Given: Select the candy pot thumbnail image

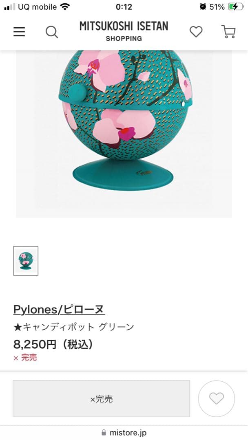Looking at the screenshot, I should 26,261.
